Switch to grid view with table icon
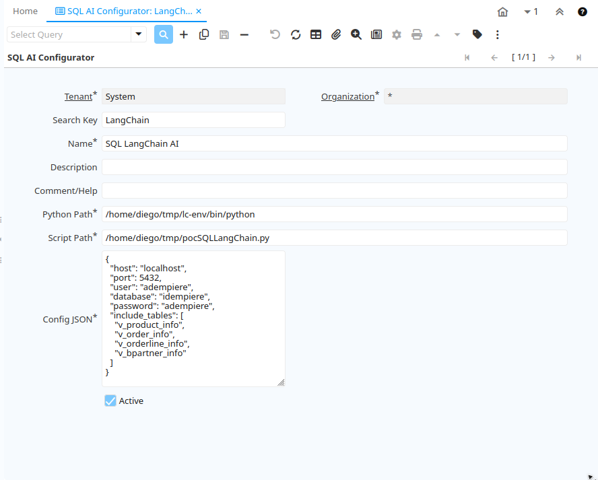The height and width of the screenshot is (480, 598). (316, 34)
